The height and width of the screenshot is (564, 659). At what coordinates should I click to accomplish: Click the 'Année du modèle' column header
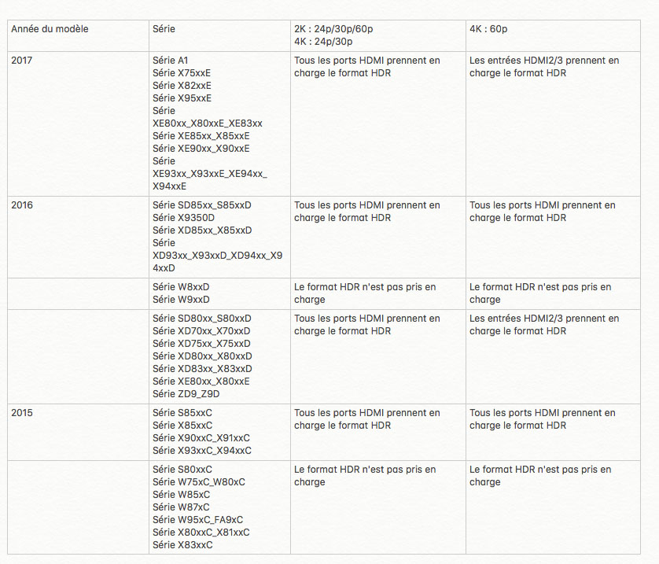[x=50, y=29]
